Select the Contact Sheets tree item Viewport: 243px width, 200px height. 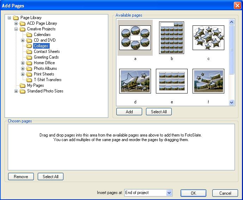pyautogui.click(x=47, y=51)
